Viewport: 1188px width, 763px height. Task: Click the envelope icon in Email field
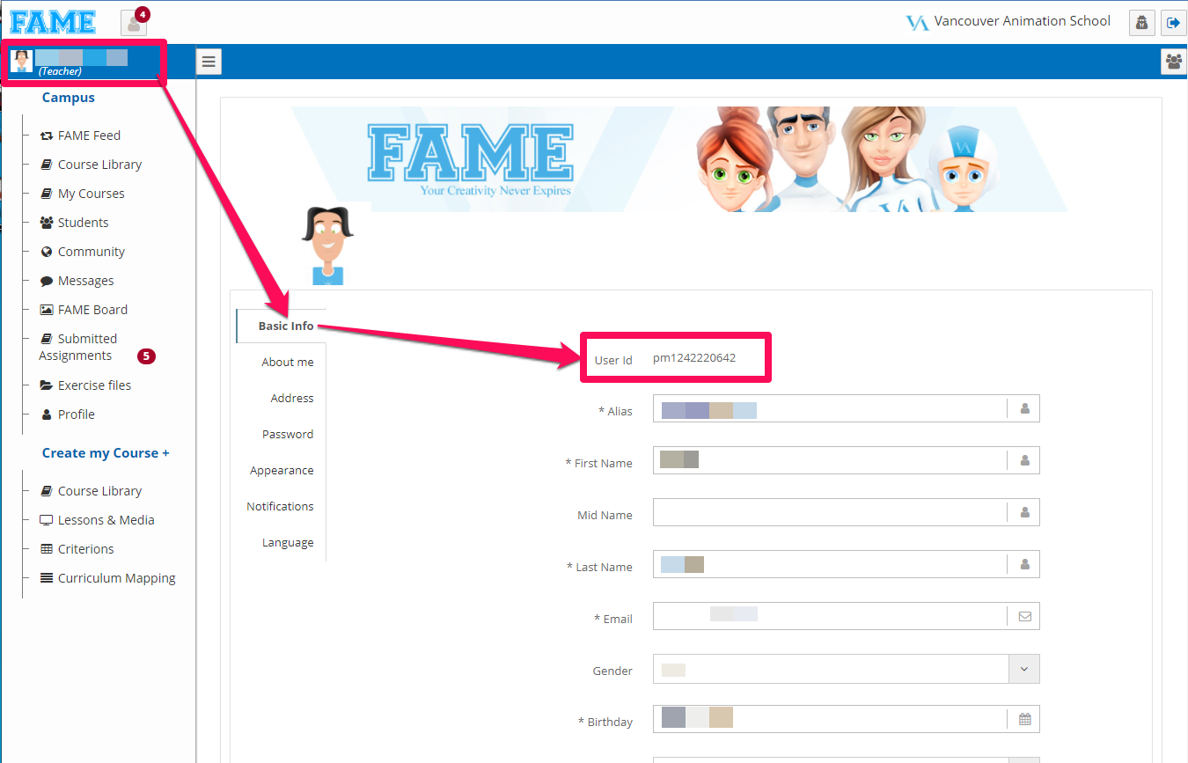coord(1024,616)
